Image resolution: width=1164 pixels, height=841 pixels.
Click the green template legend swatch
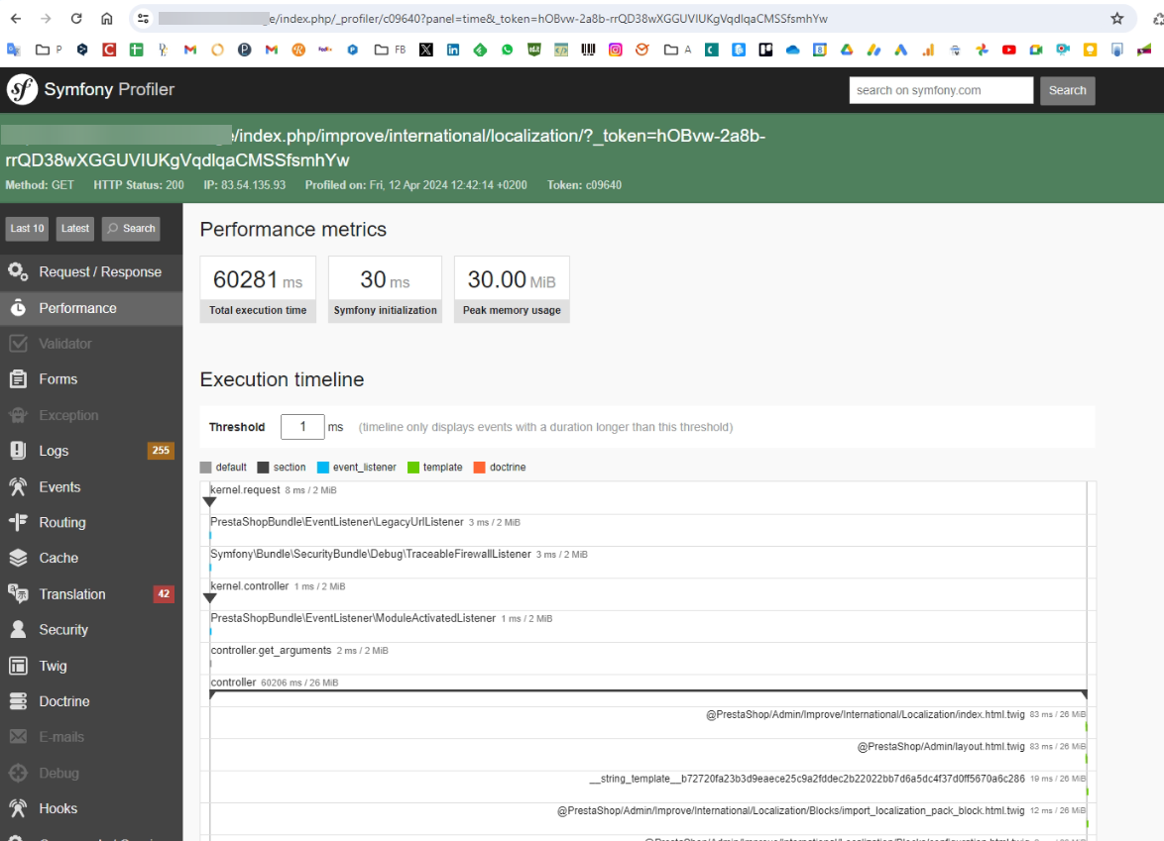click(413, 468)
